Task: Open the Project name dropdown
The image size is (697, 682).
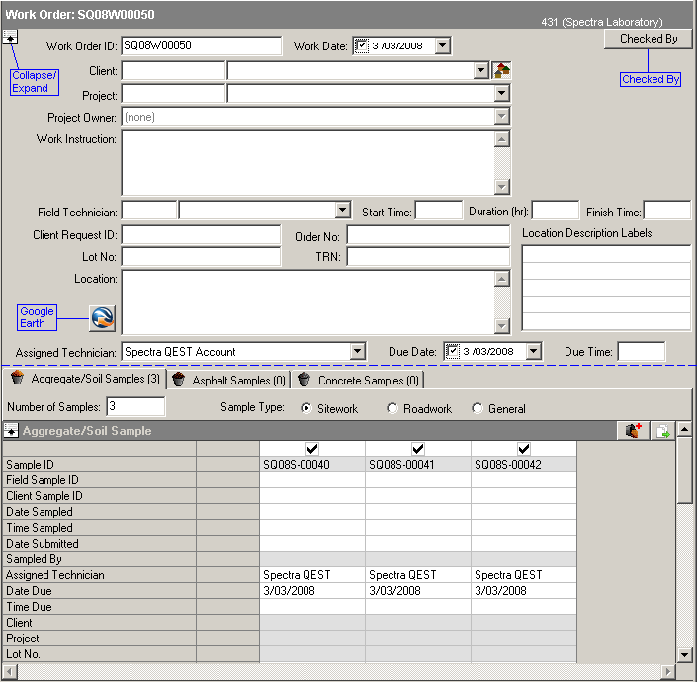Action: [502, 94]
